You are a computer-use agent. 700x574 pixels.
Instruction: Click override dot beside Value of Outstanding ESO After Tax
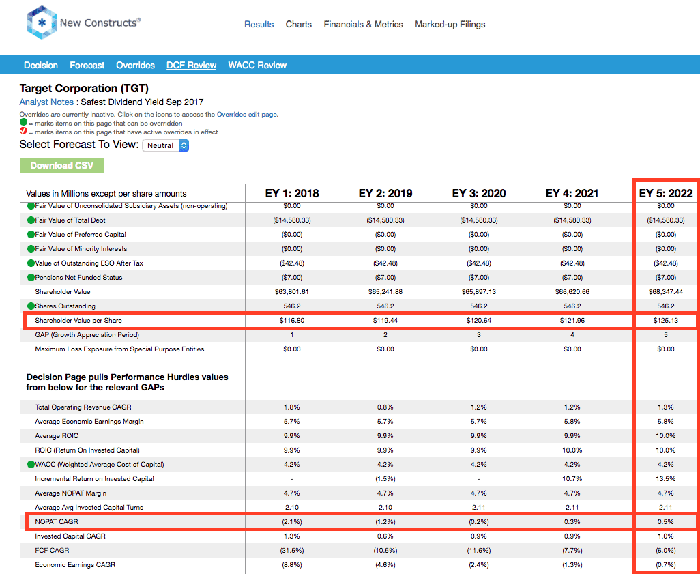pos(31,263)
